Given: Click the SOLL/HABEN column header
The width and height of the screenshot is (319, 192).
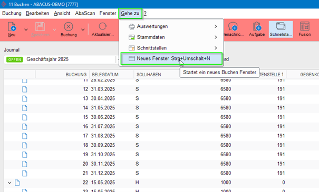Looking at the screenshot, I should click(149, 75).
